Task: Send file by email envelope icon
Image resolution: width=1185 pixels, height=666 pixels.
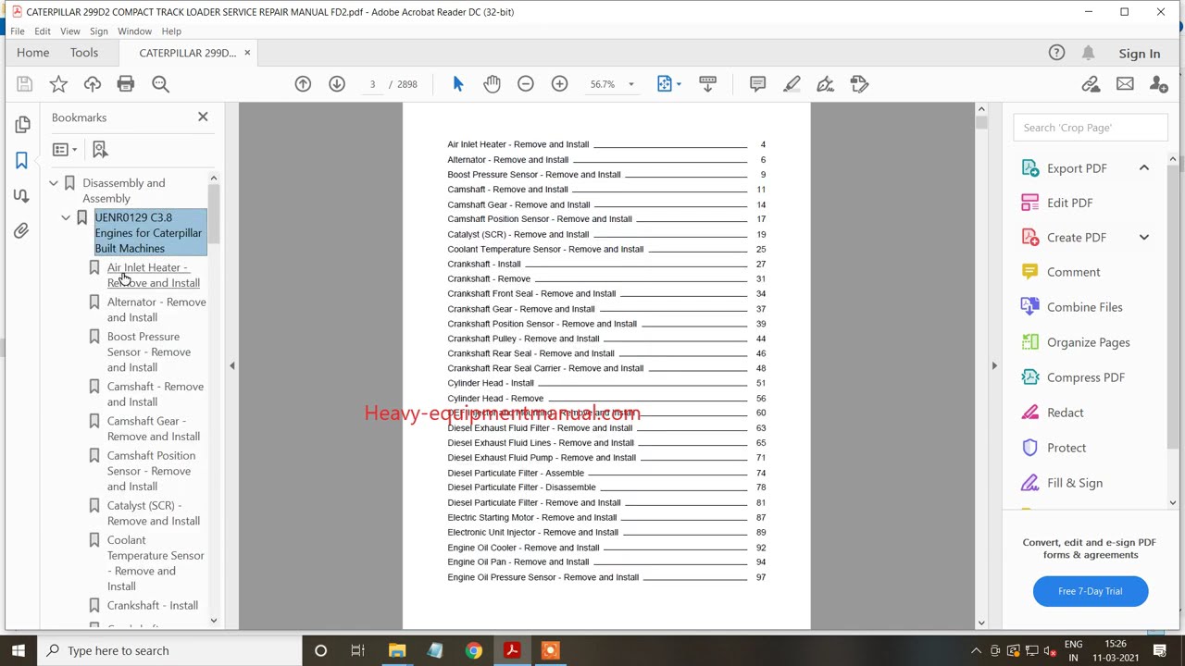Action: [x=1125, y=84]
